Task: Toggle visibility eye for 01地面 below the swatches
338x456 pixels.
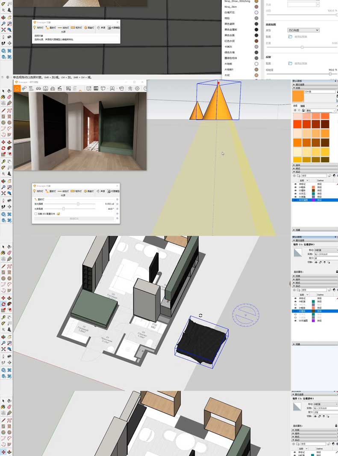Action: pyautogui.click(x=295, y=197)
